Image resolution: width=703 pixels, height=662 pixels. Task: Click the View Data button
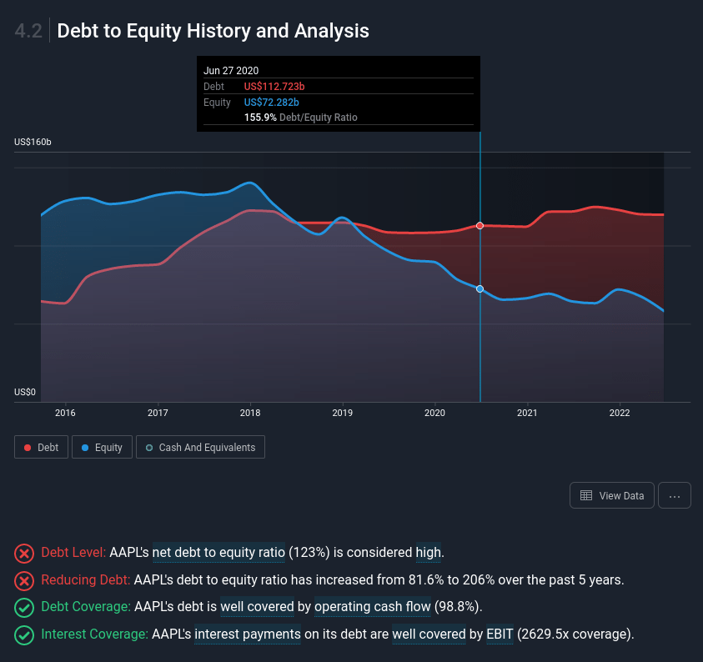[611, 495]
